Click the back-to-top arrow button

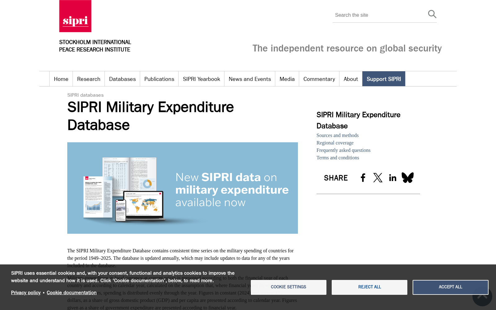pyautogui.click(x=482, y=296)
